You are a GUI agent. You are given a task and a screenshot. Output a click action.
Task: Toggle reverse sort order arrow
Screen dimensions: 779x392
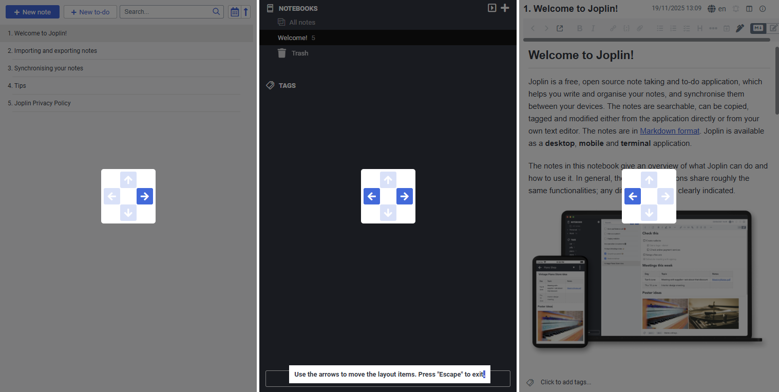245,12
